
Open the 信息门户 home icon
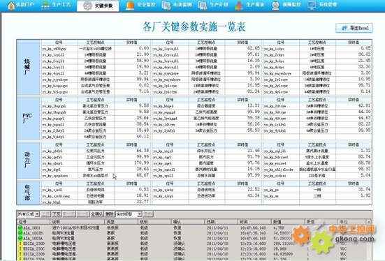click(10, 5)
